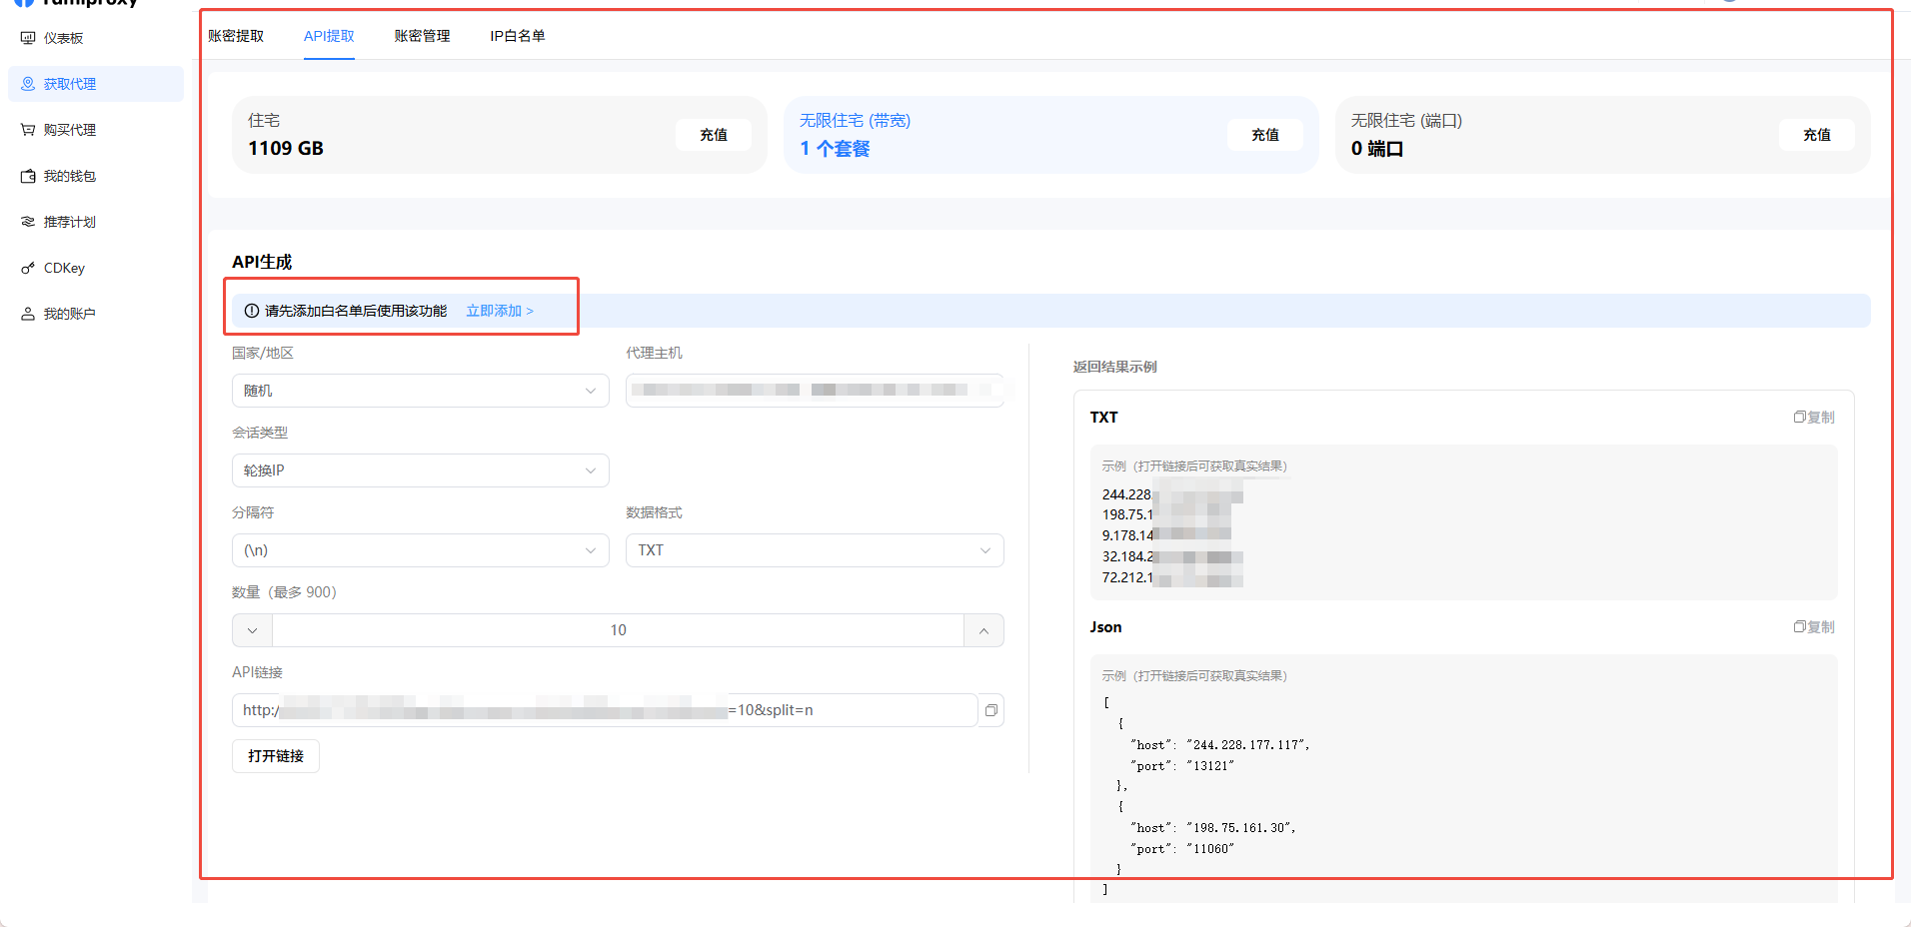Open the 分隔符 dropdown showing (\n)
The image size is (1911, 927).
(421, 550)
